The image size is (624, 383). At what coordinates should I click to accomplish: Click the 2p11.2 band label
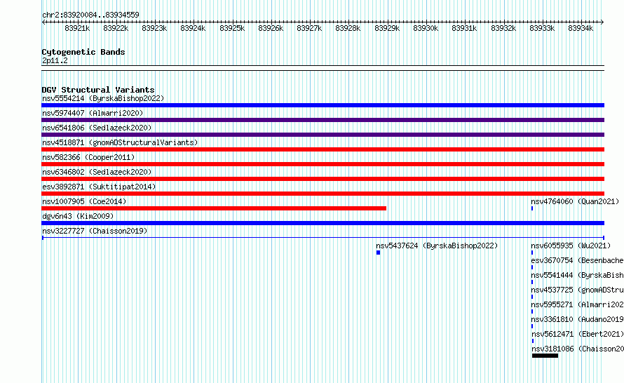coord(55,60)
